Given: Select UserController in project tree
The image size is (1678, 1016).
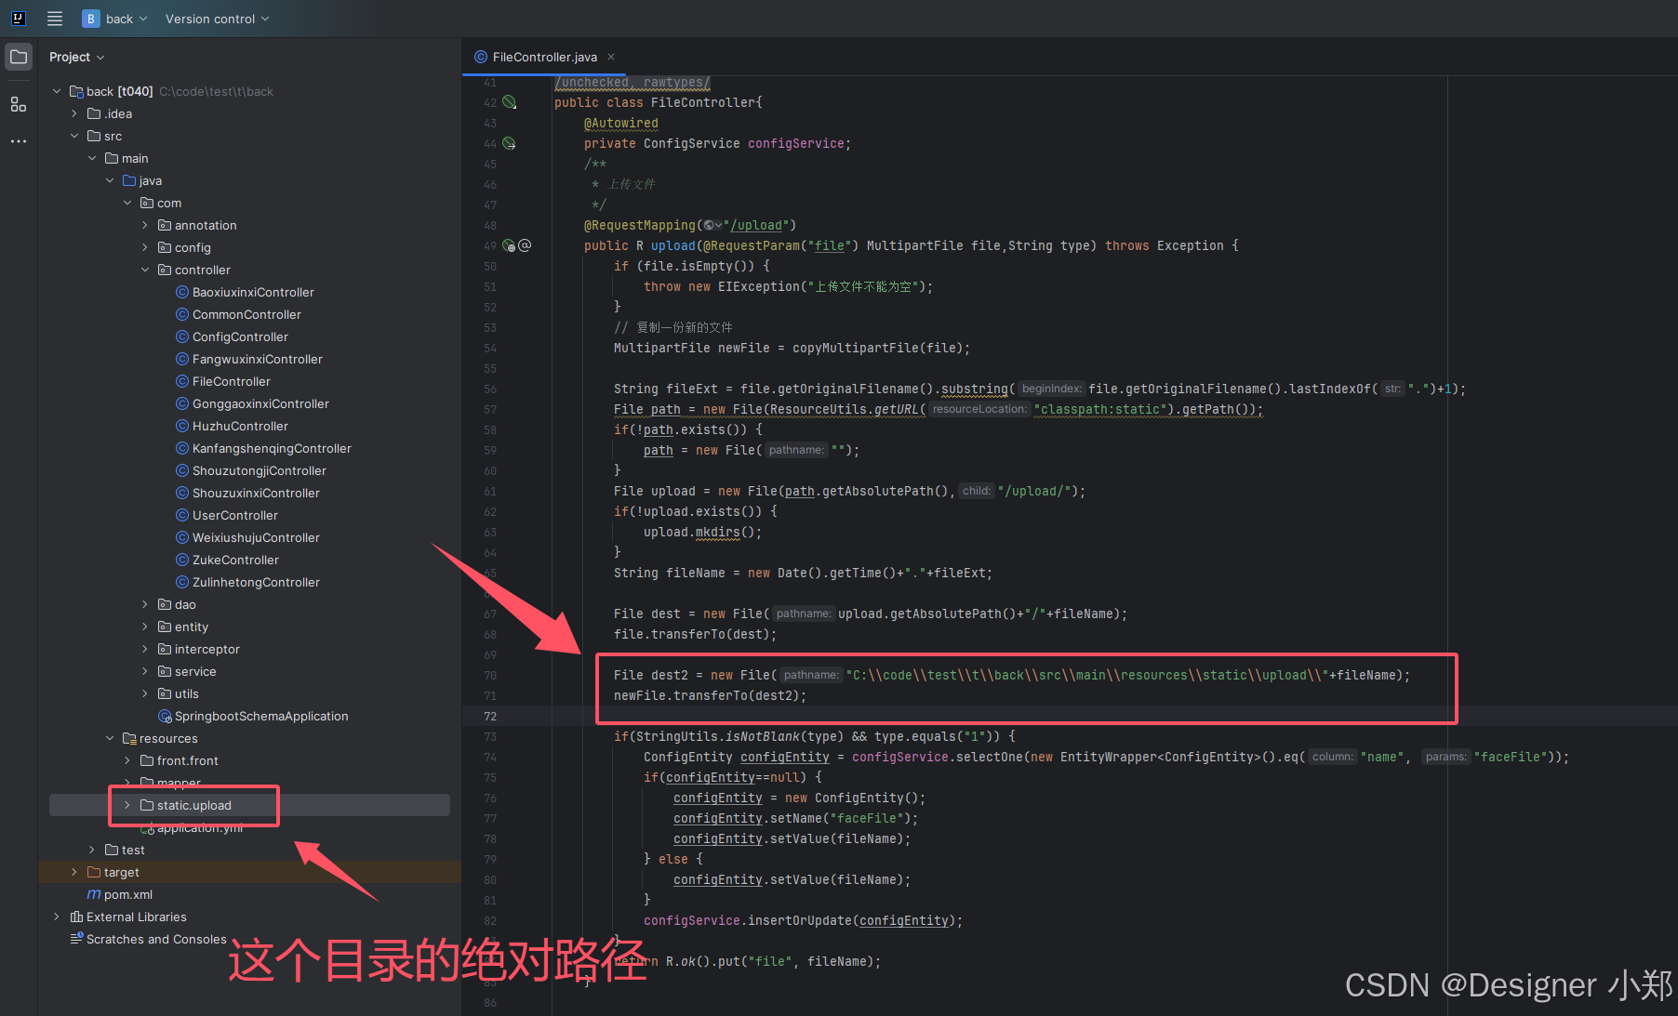Looking at the screenshot, I should (x=235, y=515).
